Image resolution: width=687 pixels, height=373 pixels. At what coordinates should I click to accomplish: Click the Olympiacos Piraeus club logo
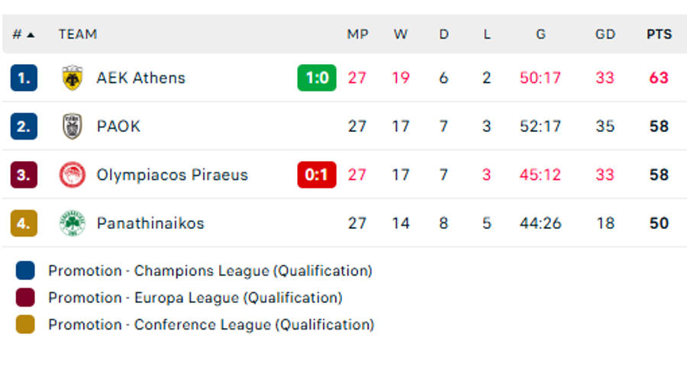point(73,175)
